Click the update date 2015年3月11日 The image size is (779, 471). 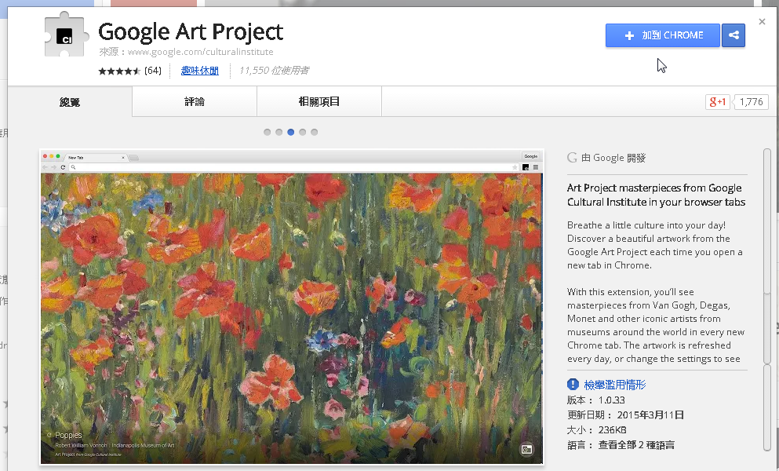pos(650,415)
